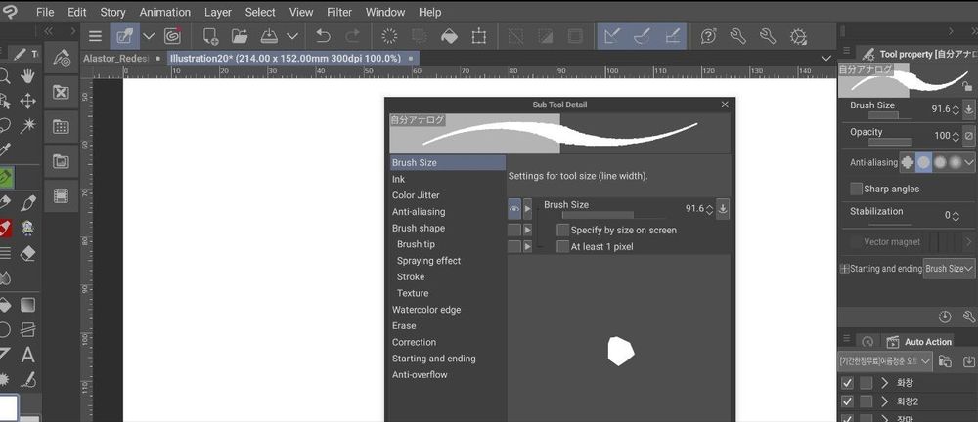Open the Brush Size dynamics button in Sub Tool Detail
Image resolution: width=978 pixels, height=422 pixels.
click(x=723, y=209)
